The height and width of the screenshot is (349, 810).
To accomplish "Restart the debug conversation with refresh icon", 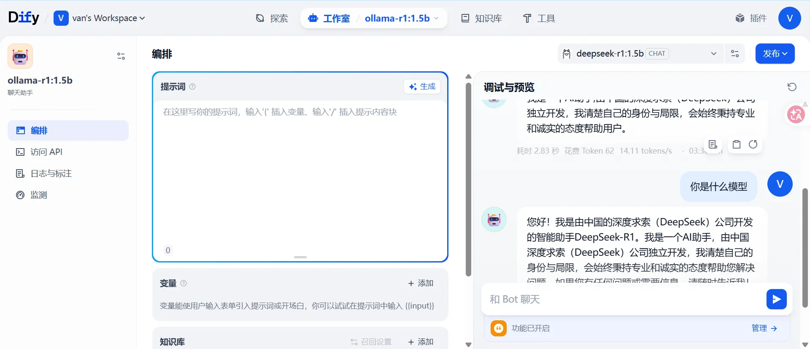I will coord(792,87).
